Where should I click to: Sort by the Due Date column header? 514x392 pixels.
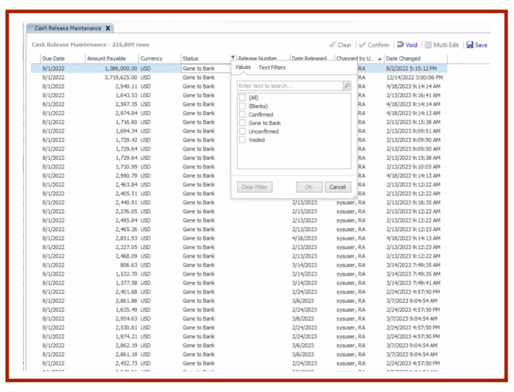54,59
